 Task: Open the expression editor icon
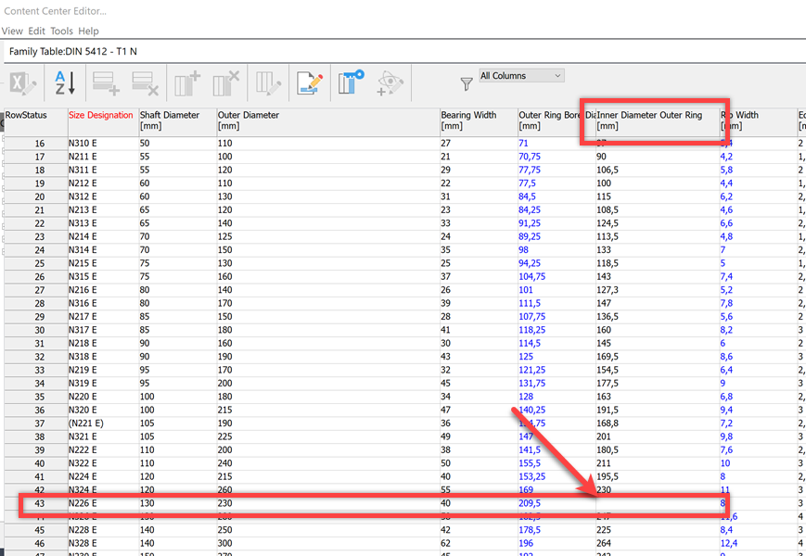click(309, 82)
